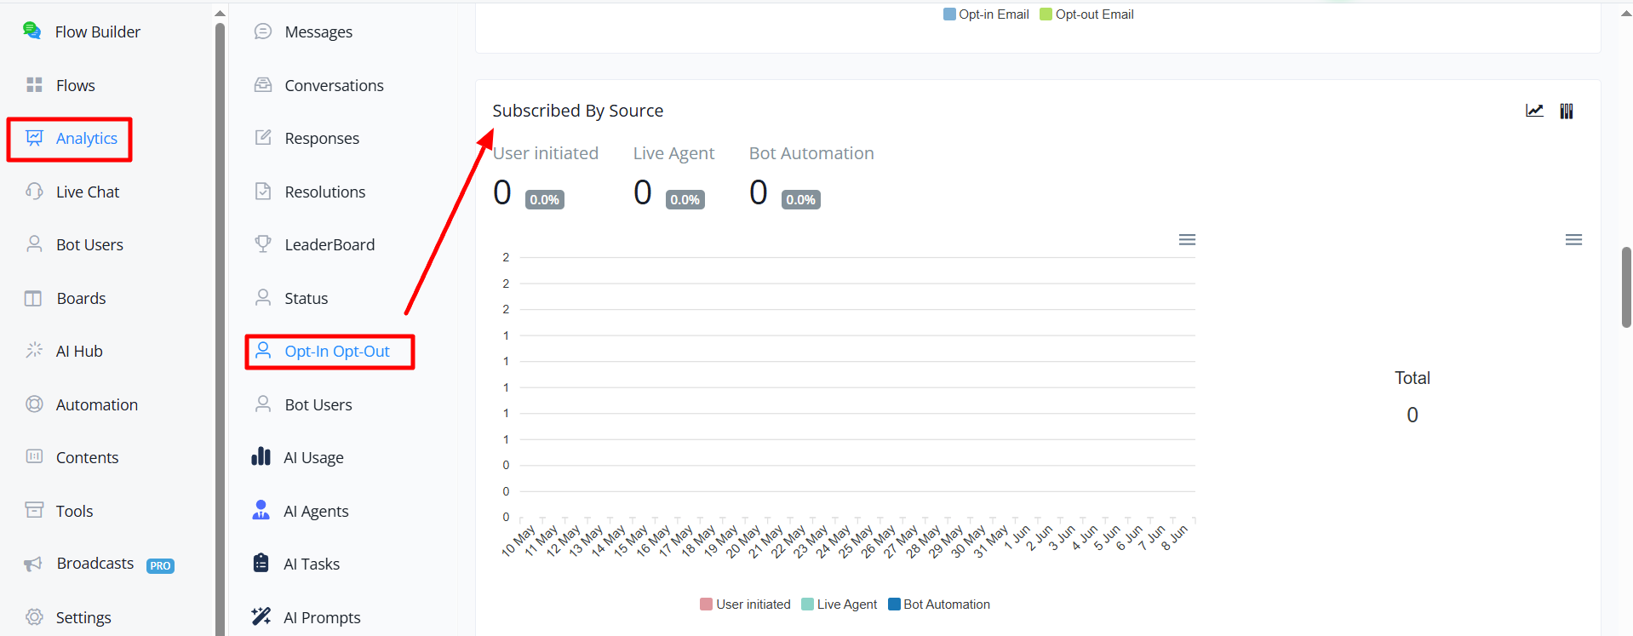
Task: Open the Total donut chart hamburger menu
Action: [1573, 240]
